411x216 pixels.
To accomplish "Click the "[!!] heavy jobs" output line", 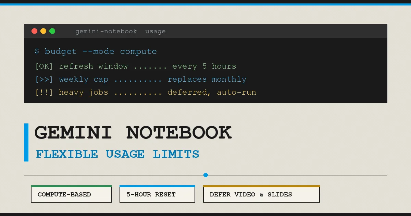I will click(145, 92).
